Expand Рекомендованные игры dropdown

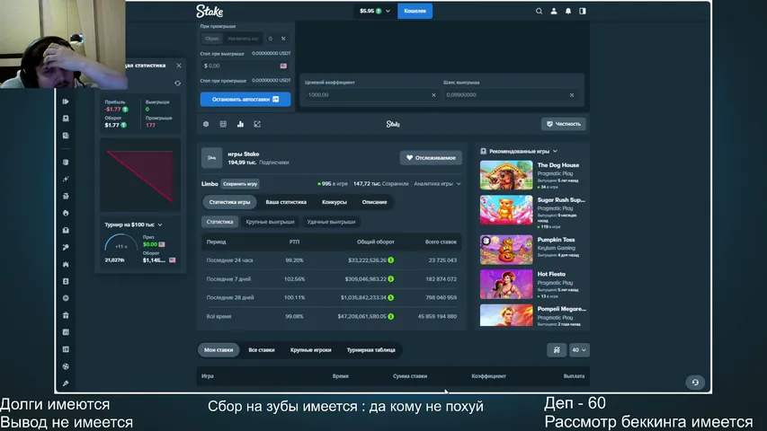pyautogui.click(x=519, y=152)
